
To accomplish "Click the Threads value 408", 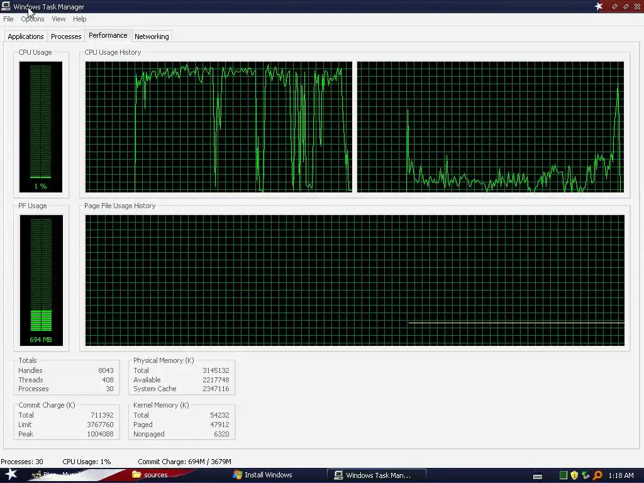I will click(108, 380).
